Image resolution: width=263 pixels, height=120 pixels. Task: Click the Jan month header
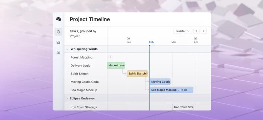129,42
